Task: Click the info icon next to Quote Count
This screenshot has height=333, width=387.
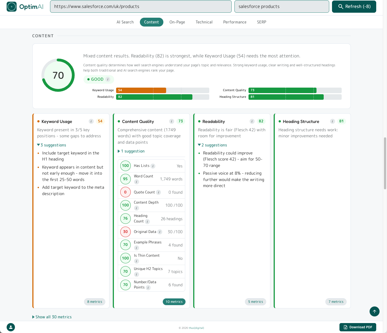Action: pos(158,192)
